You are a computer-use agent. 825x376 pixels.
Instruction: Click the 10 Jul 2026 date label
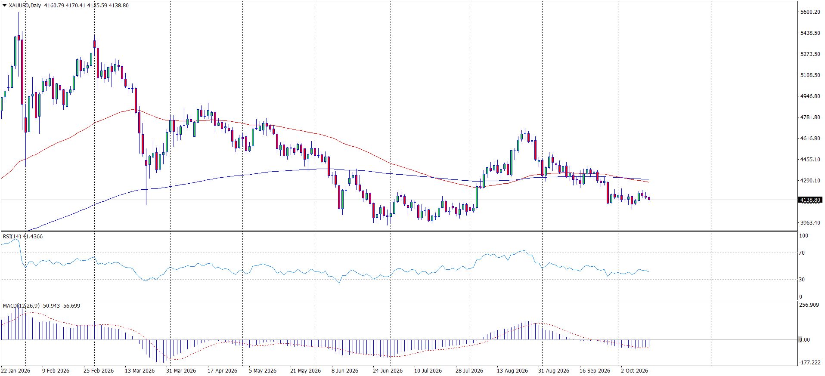(428, 371)
